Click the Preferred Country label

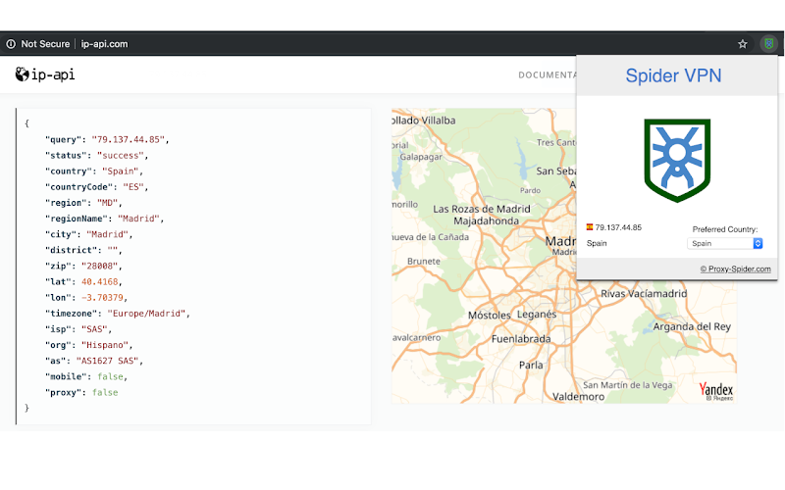click(725, 229)
